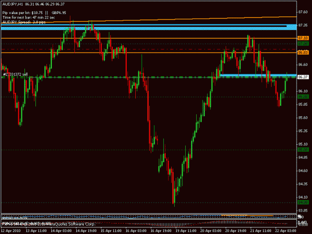Click the '20 Apr 03:00' time axis label
The width and height of the screenshot is (312, 234).
(x=211, y=231)
